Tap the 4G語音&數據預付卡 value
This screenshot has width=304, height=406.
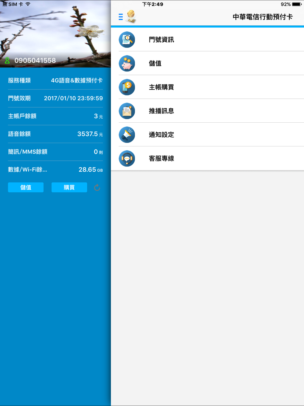pyautogui.click(x=77, y=80)
